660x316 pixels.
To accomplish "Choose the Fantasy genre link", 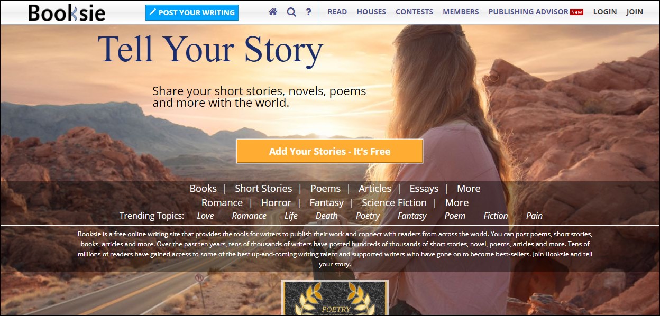I will [326, 203].
